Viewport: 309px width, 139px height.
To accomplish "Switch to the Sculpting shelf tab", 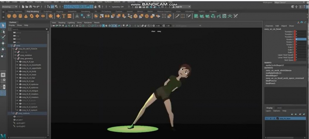I will 47,11.
